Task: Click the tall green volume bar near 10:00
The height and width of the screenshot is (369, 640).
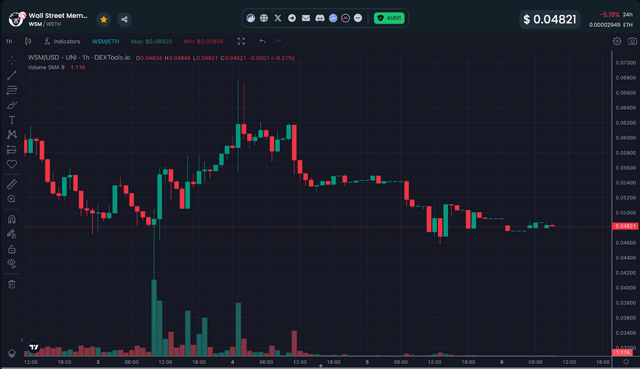Action: pos(154,318)
